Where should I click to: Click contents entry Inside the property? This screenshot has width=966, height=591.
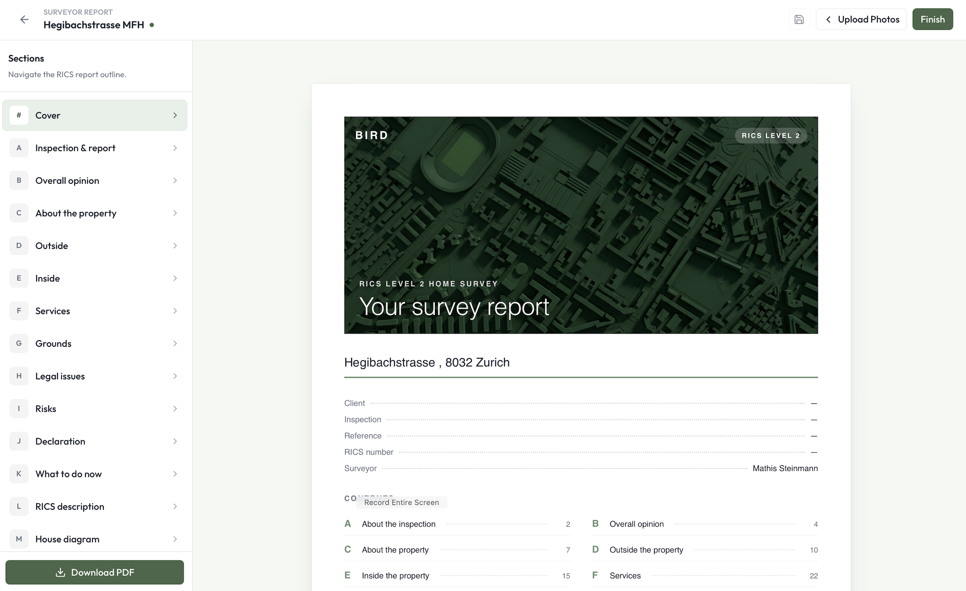click(457, 575)
